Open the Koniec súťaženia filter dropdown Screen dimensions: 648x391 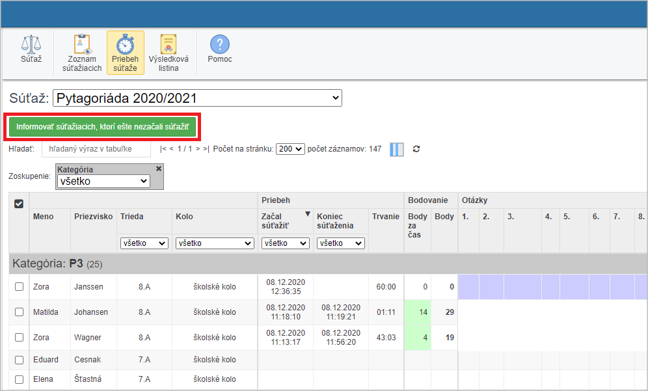click(341, 243)
